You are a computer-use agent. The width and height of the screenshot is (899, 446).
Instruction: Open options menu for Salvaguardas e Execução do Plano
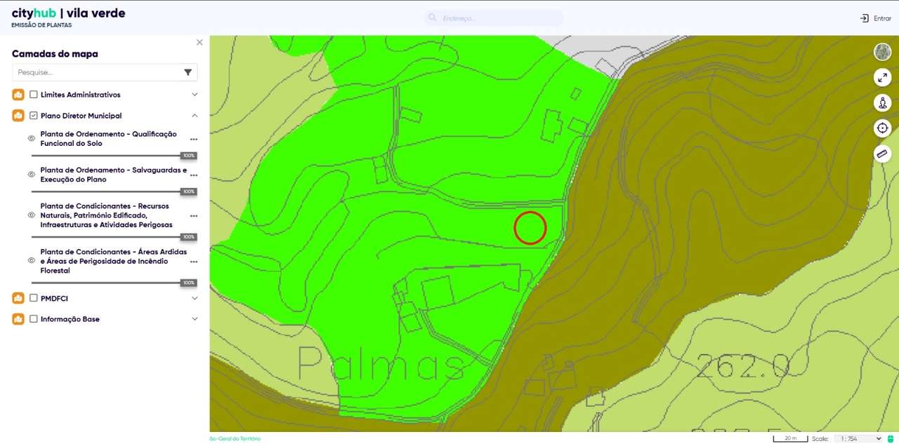coord(194,175)
